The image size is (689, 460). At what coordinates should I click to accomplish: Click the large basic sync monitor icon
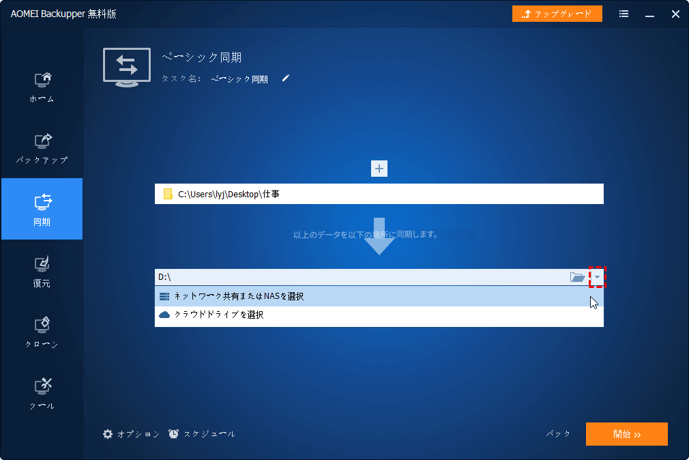click(x=127, y=68)
